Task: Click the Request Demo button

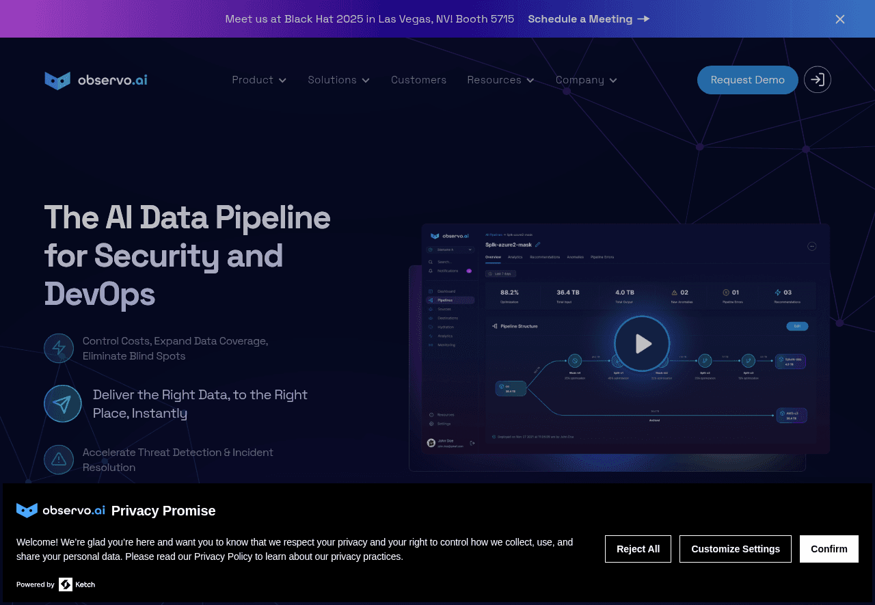Action: [747, 80]
